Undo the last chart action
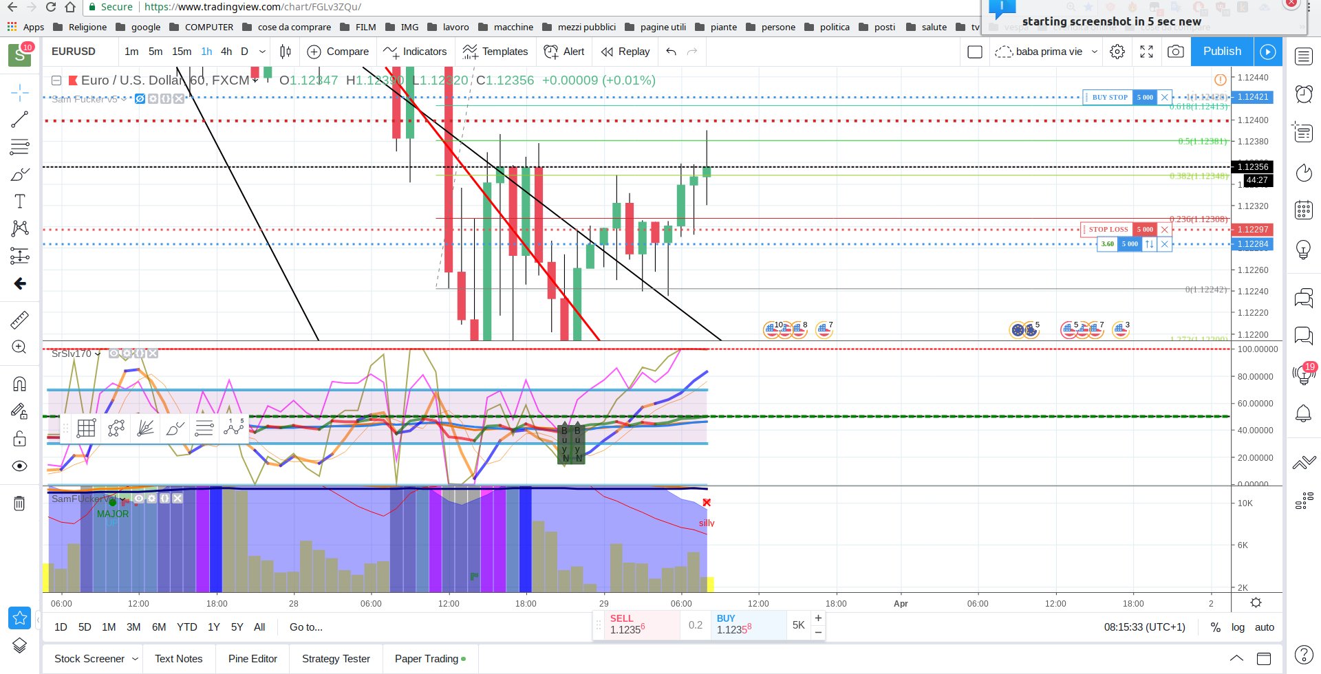1321x674 pixels. pyautogui.click(x=672, y=52)
